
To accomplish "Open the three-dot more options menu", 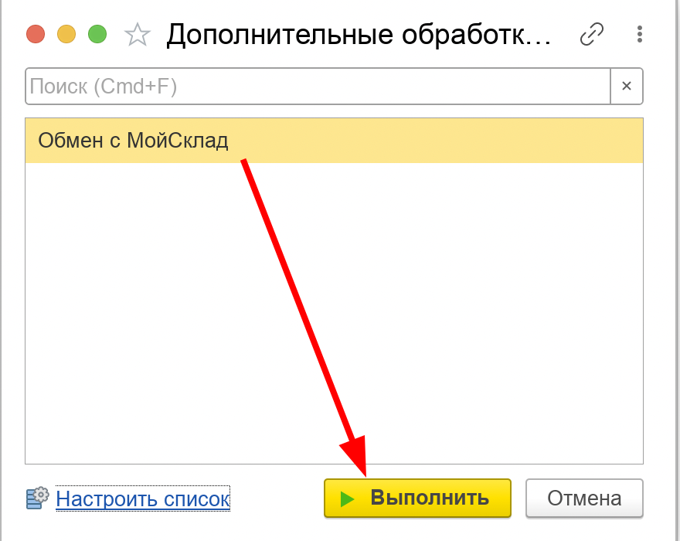I will click(640, 34).
